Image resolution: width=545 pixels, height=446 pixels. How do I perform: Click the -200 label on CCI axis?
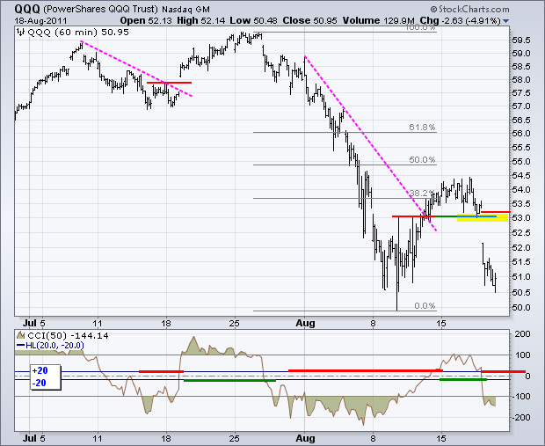[x=521, y=418]
